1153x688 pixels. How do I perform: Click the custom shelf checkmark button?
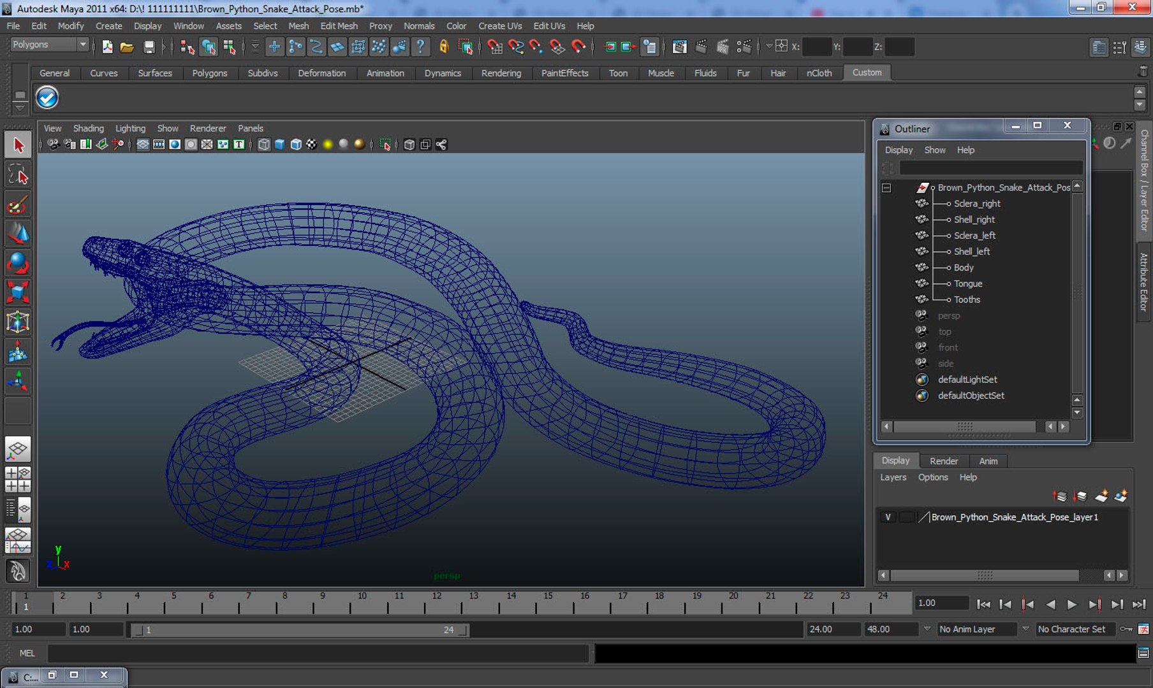click(x=47, y=97)
